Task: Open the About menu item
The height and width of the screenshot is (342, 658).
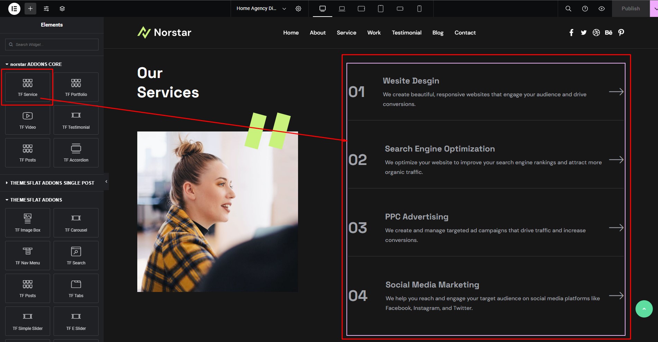Action: pos(318,32)
